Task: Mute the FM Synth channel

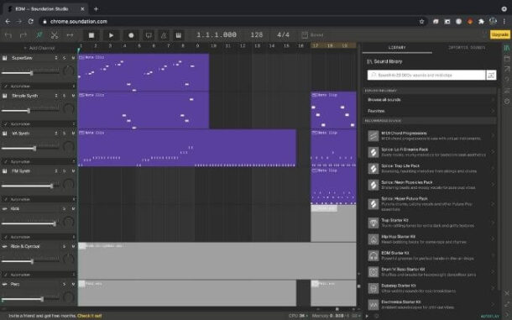Action: pyautogui.click(x=73, y=171)
